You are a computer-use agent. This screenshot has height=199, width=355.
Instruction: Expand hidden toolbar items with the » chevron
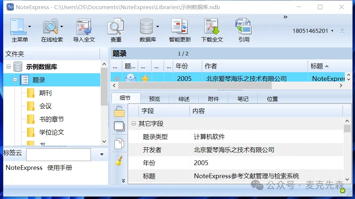(285, 17)
